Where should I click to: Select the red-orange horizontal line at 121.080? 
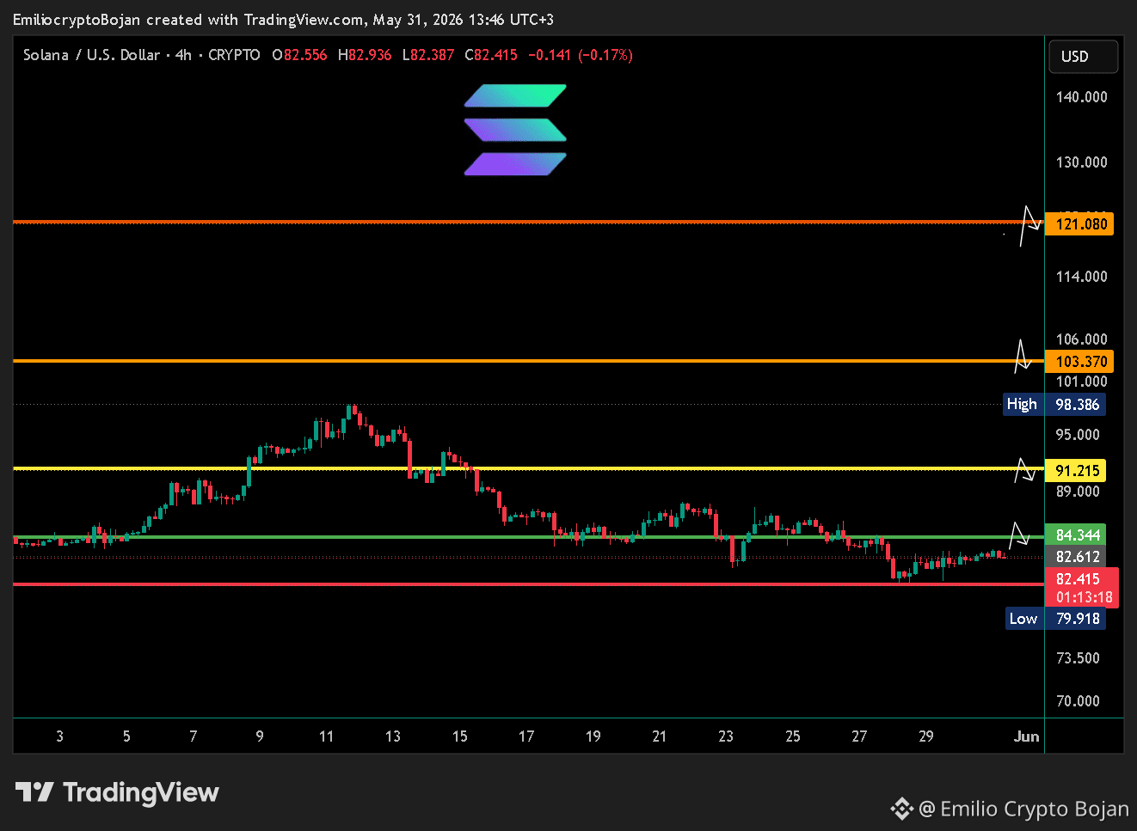point(528,222)
